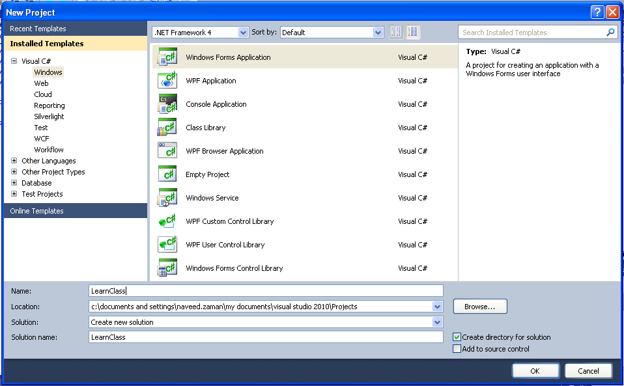624x386 pixels.
Task: Open the Installed Templates section
Action: click(76, 44)
